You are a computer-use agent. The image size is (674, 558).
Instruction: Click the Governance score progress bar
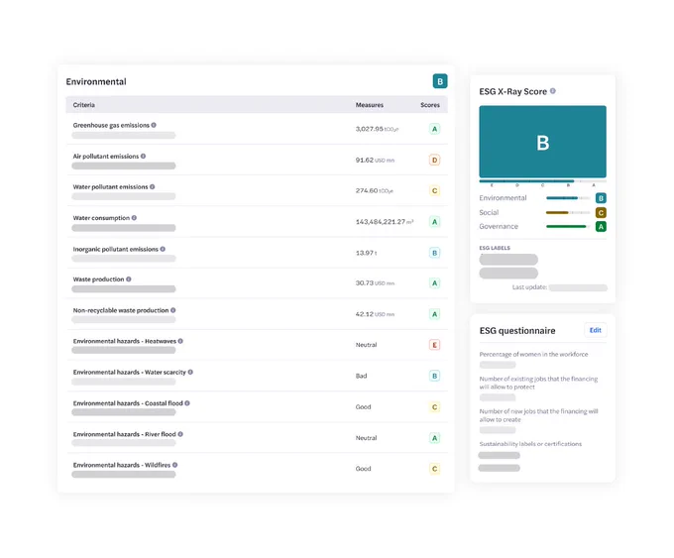[568, 227]
